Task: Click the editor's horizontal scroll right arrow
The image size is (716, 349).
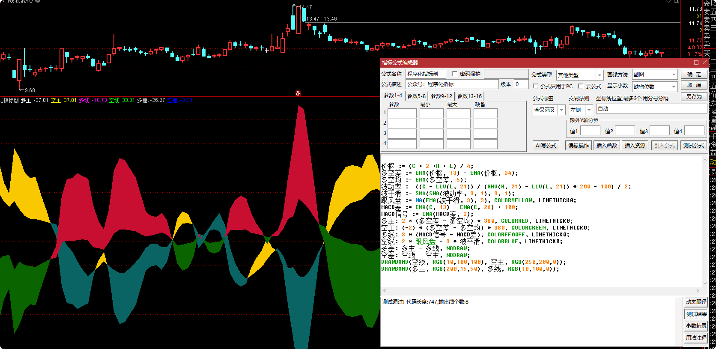Action: pyautogui.click(x=698, y=291)
